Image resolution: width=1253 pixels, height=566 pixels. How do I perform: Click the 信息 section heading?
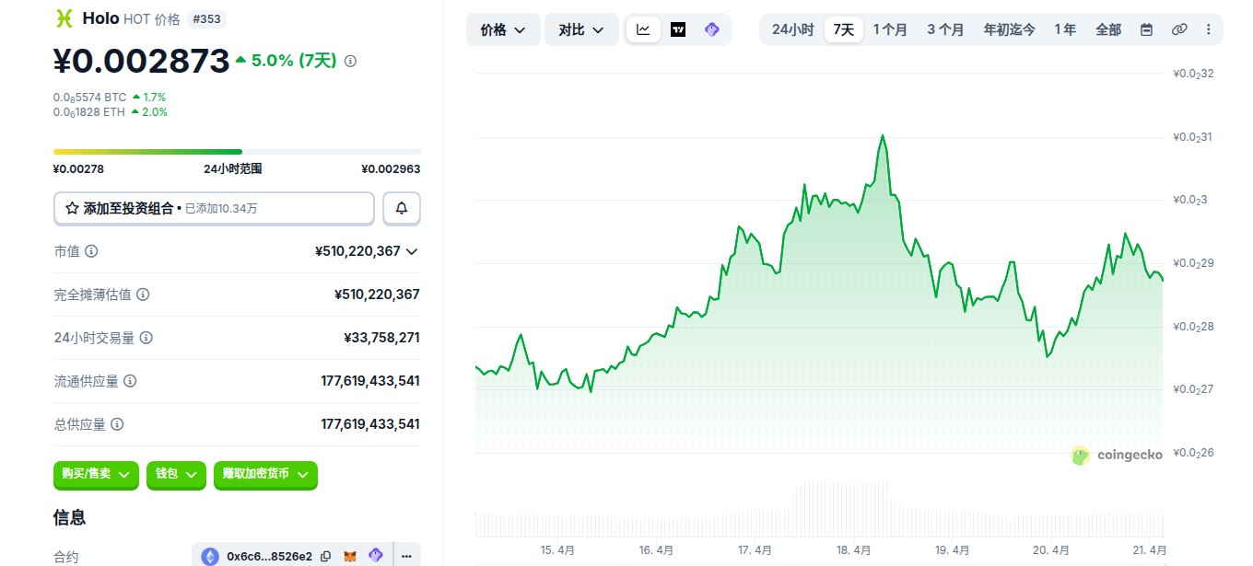70,517
